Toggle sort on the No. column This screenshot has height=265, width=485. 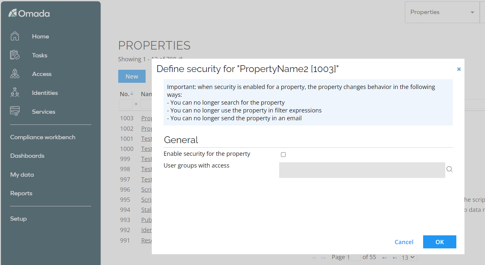point(126,94)
